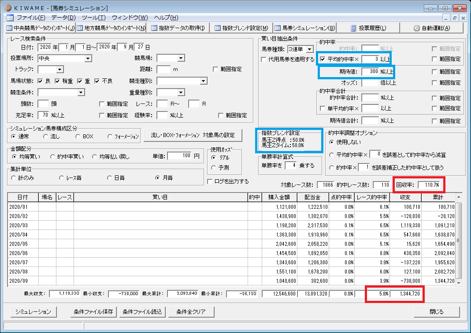This screenshot has width=471, height=333.
Task: Select the フォーメーション radio button
Action: coord(110,136)
